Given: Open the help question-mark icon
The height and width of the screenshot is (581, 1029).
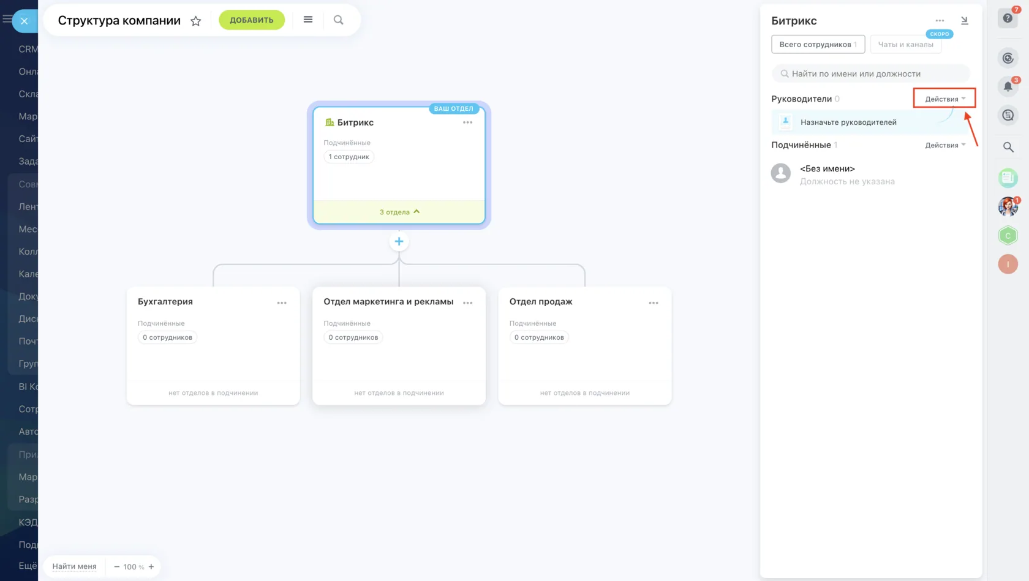Looking at the screenshot, I should tap(1008, 18).
